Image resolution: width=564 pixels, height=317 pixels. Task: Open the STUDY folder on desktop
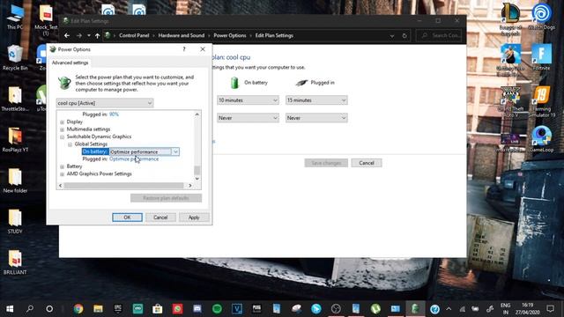coord(15,221)
